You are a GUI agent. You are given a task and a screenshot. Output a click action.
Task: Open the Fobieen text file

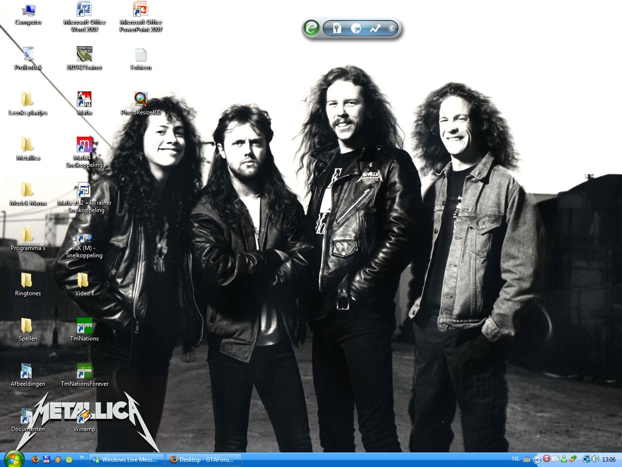pyautogui.click(x=141, y=59)
